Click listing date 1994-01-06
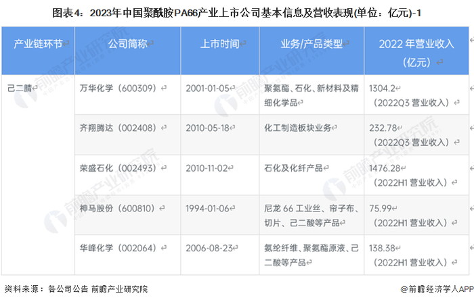Screen dimensions: 474x302 coord(208,208)
